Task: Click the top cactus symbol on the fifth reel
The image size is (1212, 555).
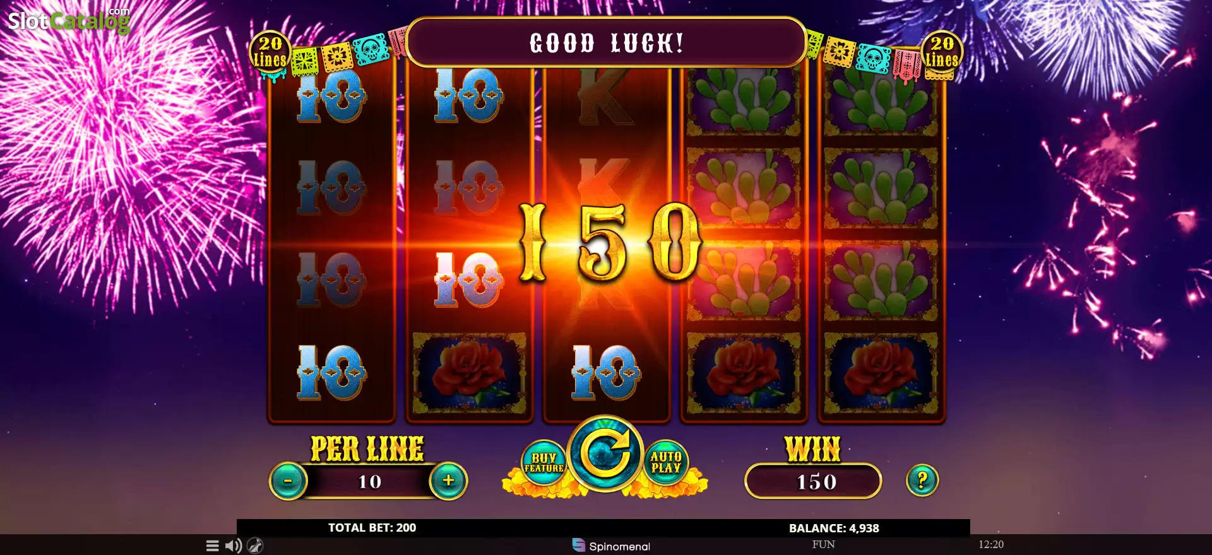Action: 881,101
